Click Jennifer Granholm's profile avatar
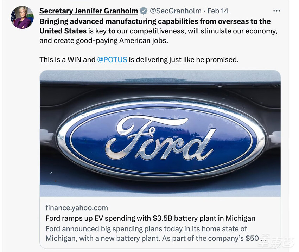The width and height of the screenshot is (299, 252). (x=22, y=18)
